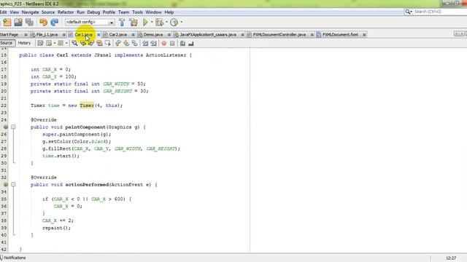The width and height of the screenshot is (467, 262).
Task: Toggle bookmark on current line
Action: [134, 44]
